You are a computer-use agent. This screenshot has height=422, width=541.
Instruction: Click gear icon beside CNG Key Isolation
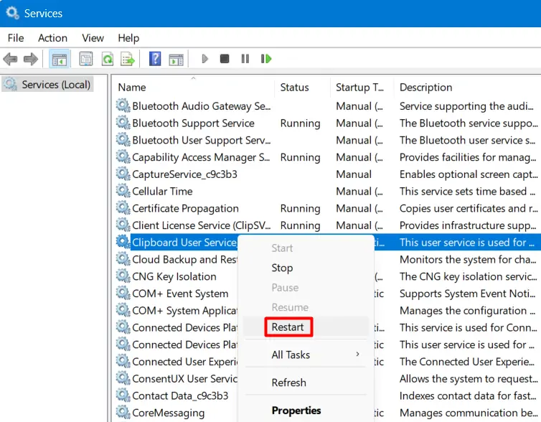coord(123,276)
